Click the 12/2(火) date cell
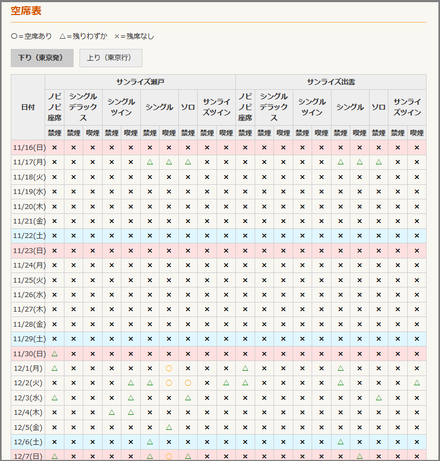 point(28,383)
